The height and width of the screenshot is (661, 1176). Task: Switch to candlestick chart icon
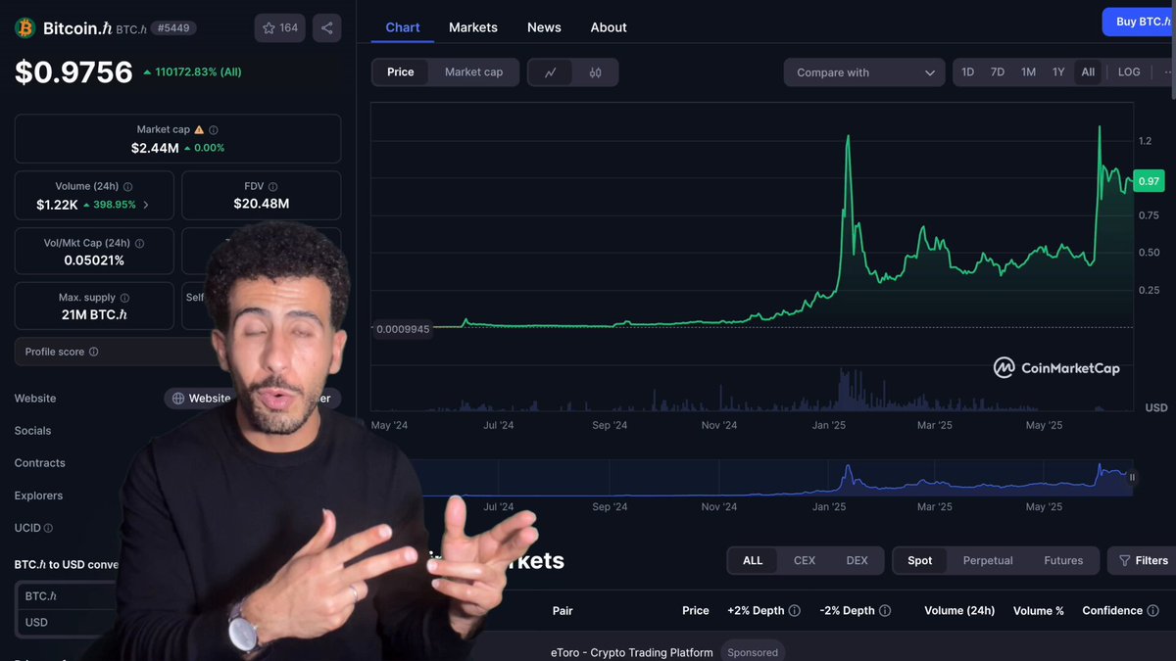595,72
